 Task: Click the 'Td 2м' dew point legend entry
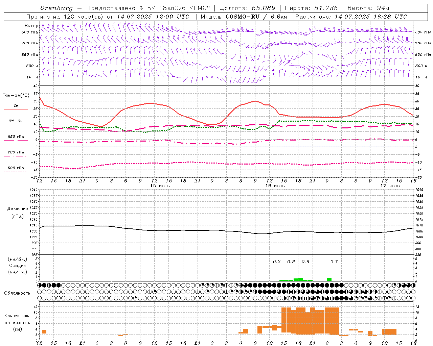coord(16,121)
